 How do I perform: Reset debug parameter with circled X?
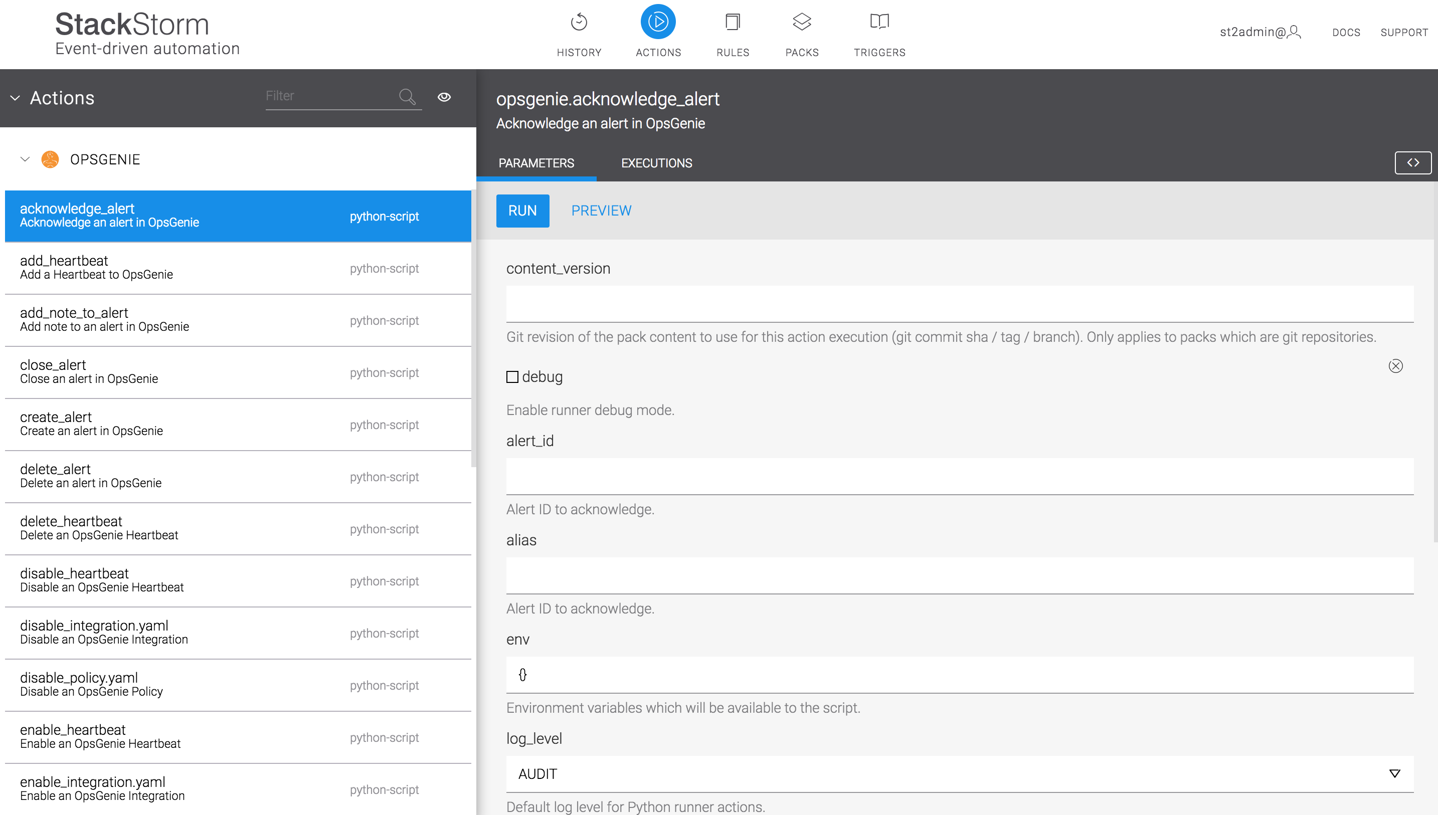(x=1395, y=366)
